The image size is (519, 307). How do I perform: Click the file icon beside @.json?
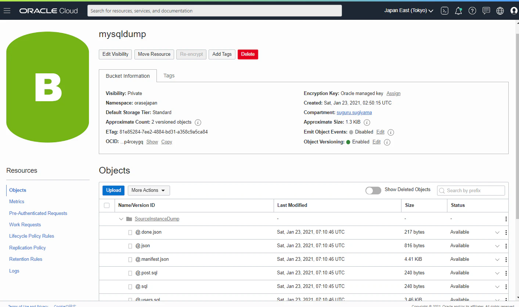(130, 246)
